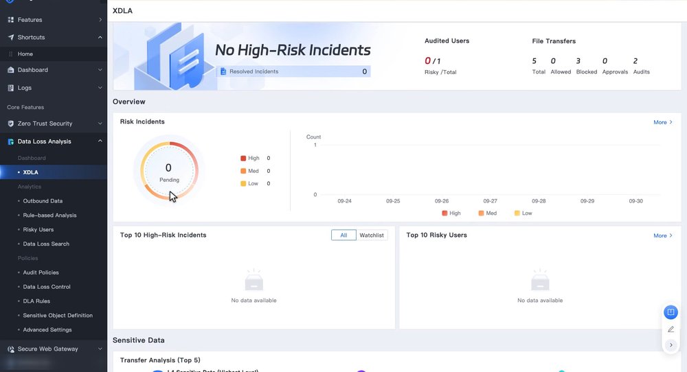This screenshot has height=372, width=687.
Task: Open Audit Policies page
Action: [41, 272]
